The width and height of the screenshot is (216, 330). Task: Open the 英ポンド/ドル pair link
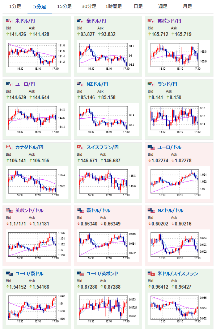tap(29, 211)
